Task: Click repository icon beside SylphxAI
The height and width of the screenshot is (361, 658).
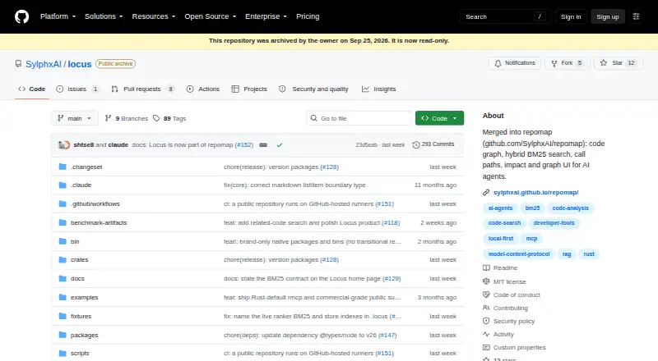Action: [18, 64]
